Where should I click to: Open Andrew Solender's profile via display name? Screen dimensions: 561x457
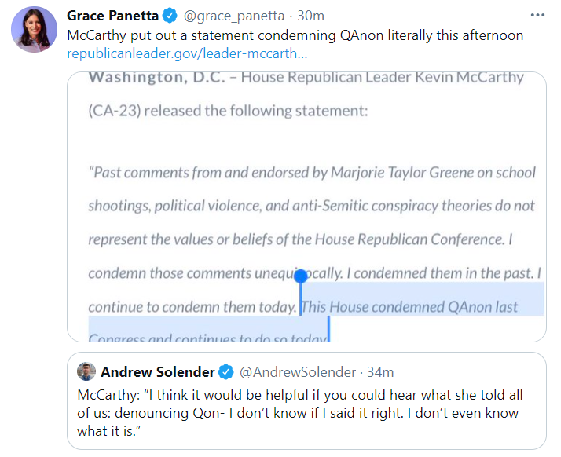(x=157, y=371)
